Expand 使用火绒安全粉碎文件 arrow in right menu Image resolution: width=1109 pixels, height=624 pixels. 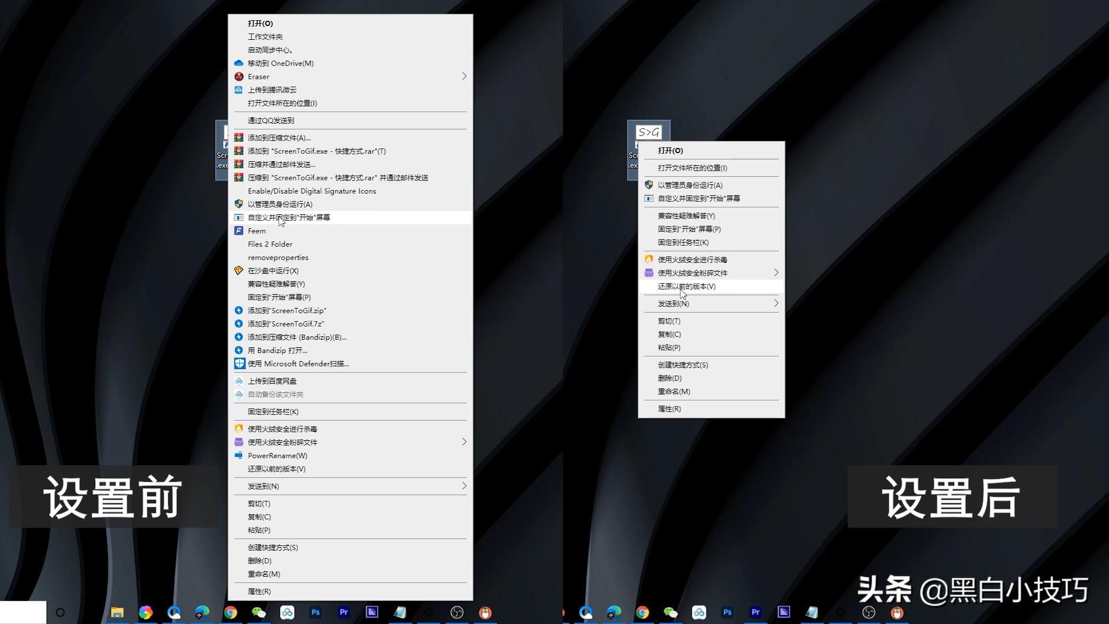[776, 273]
